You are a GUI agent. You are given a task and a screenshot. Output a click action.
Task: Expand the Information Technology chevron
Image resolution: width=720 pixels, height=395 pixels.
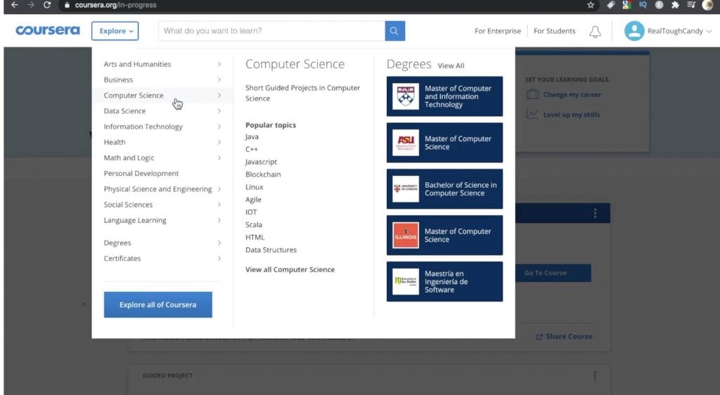[x=219, y=127]
